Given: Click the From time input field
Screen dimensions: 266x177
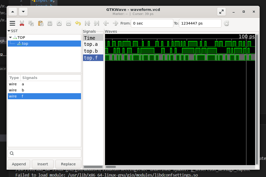Looking at the screenshot, I should (152, 23).
